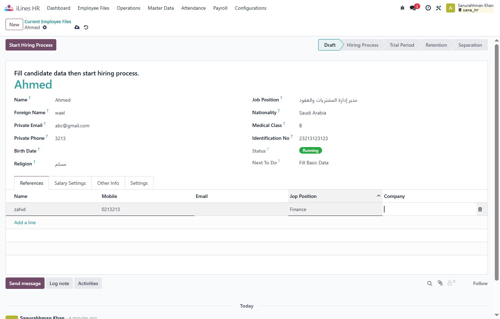Switch to the Salary Settings tab

pyautogui.click(x=70, y=183)
